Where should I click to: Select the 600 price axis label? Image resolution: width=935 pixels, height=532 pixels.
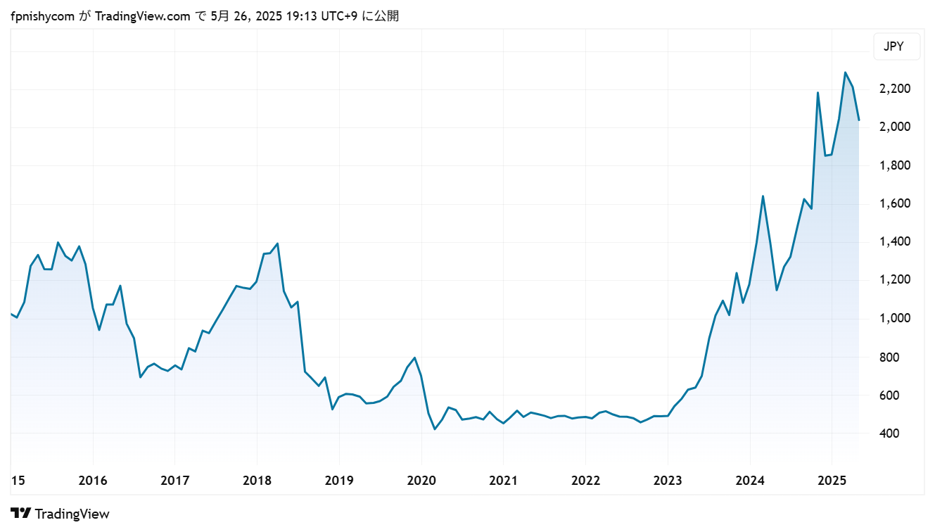click(x=889, y=395)
